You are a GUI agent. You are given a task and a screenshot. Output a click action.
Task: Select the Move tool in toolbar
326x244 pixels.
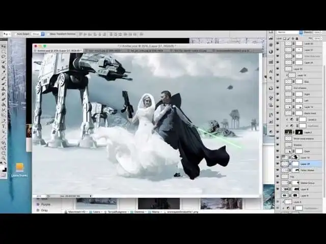pos(4,46)
